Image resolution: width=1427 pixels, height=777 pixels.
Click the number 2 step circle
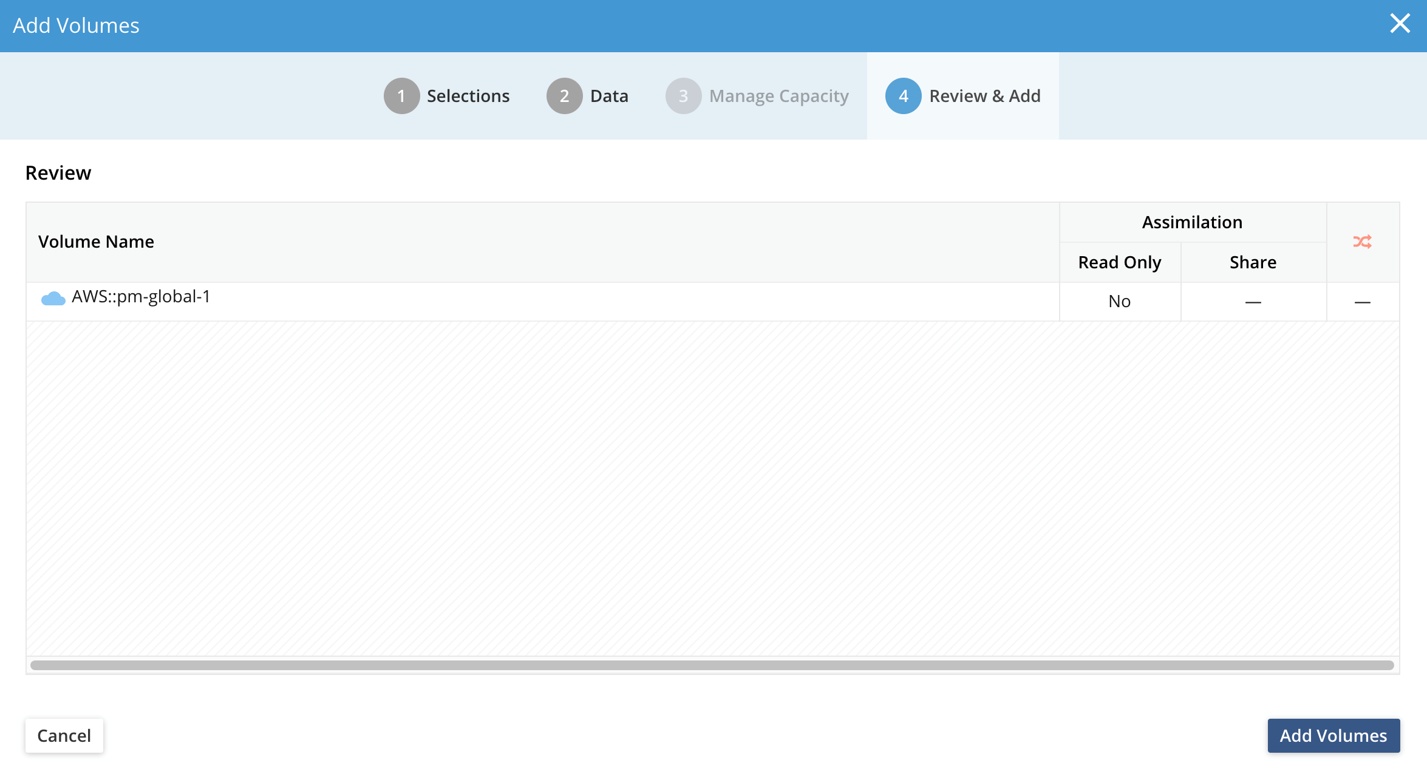(x=564, y=96)
